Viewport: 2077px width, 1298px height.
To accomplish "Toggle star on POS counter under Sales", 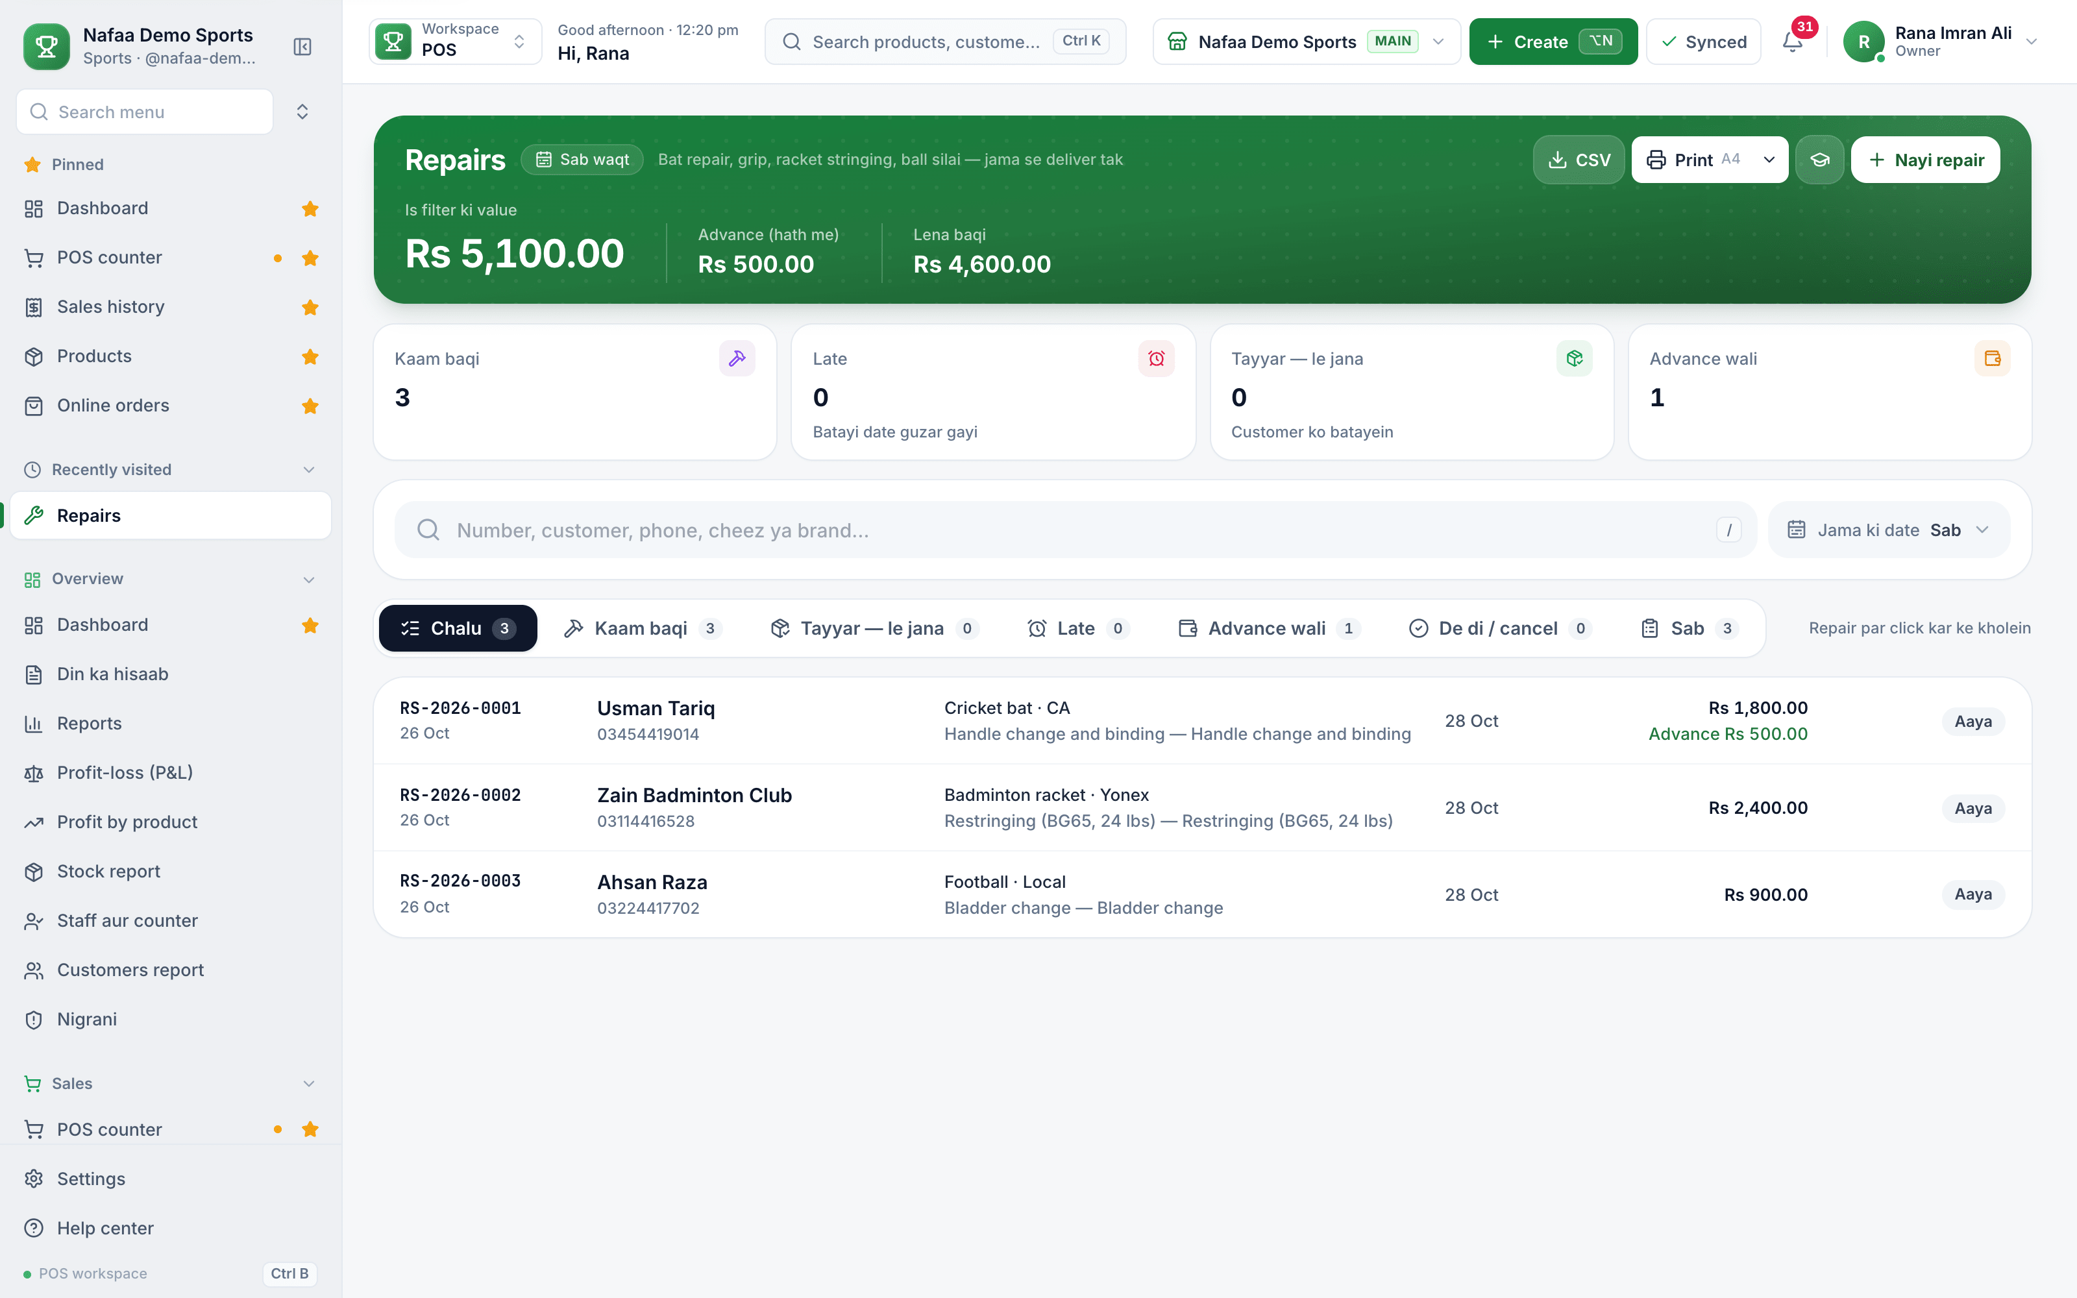I will click(x=311, y=1130).
